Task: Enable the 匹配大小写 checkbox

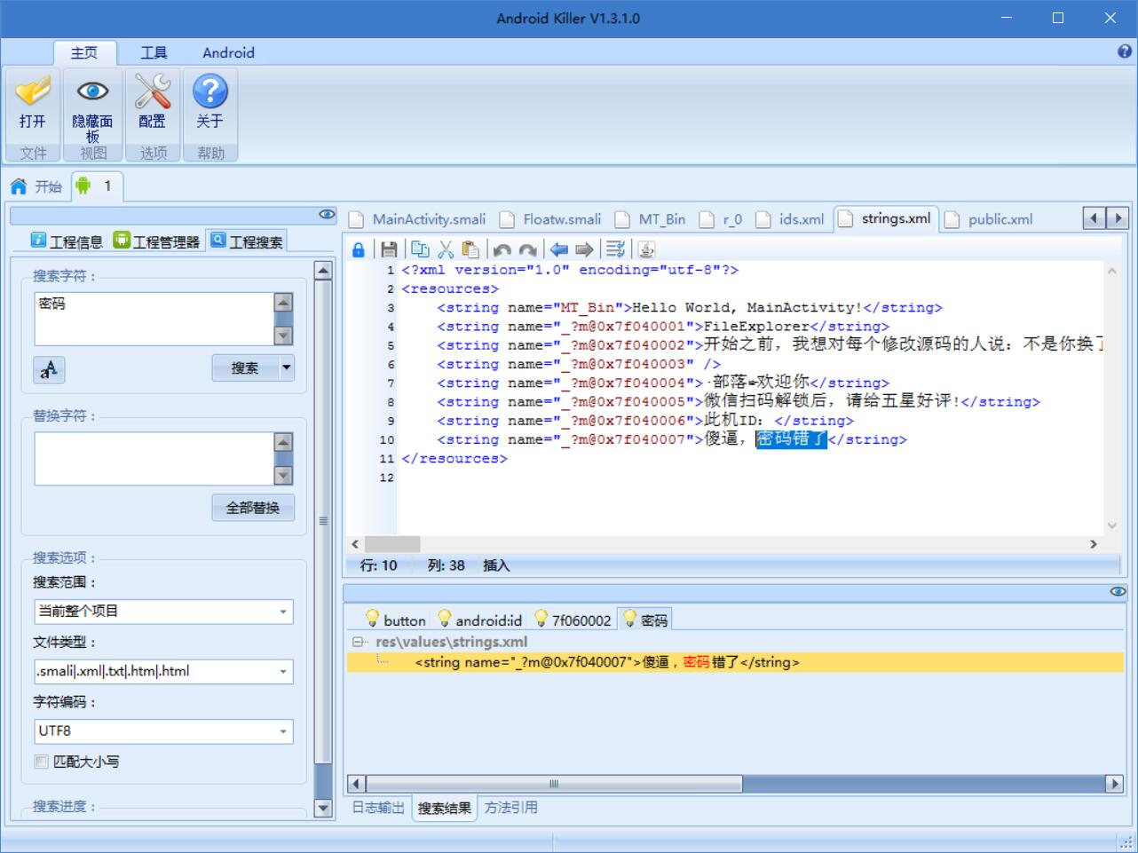Action: click(x=41, y=762)
